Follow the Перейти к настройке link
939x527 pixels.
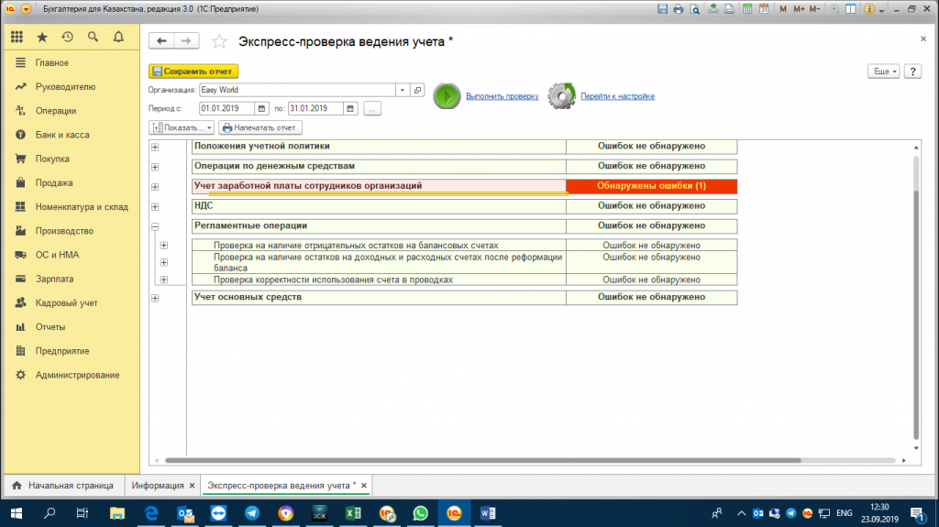coord(617,96)
